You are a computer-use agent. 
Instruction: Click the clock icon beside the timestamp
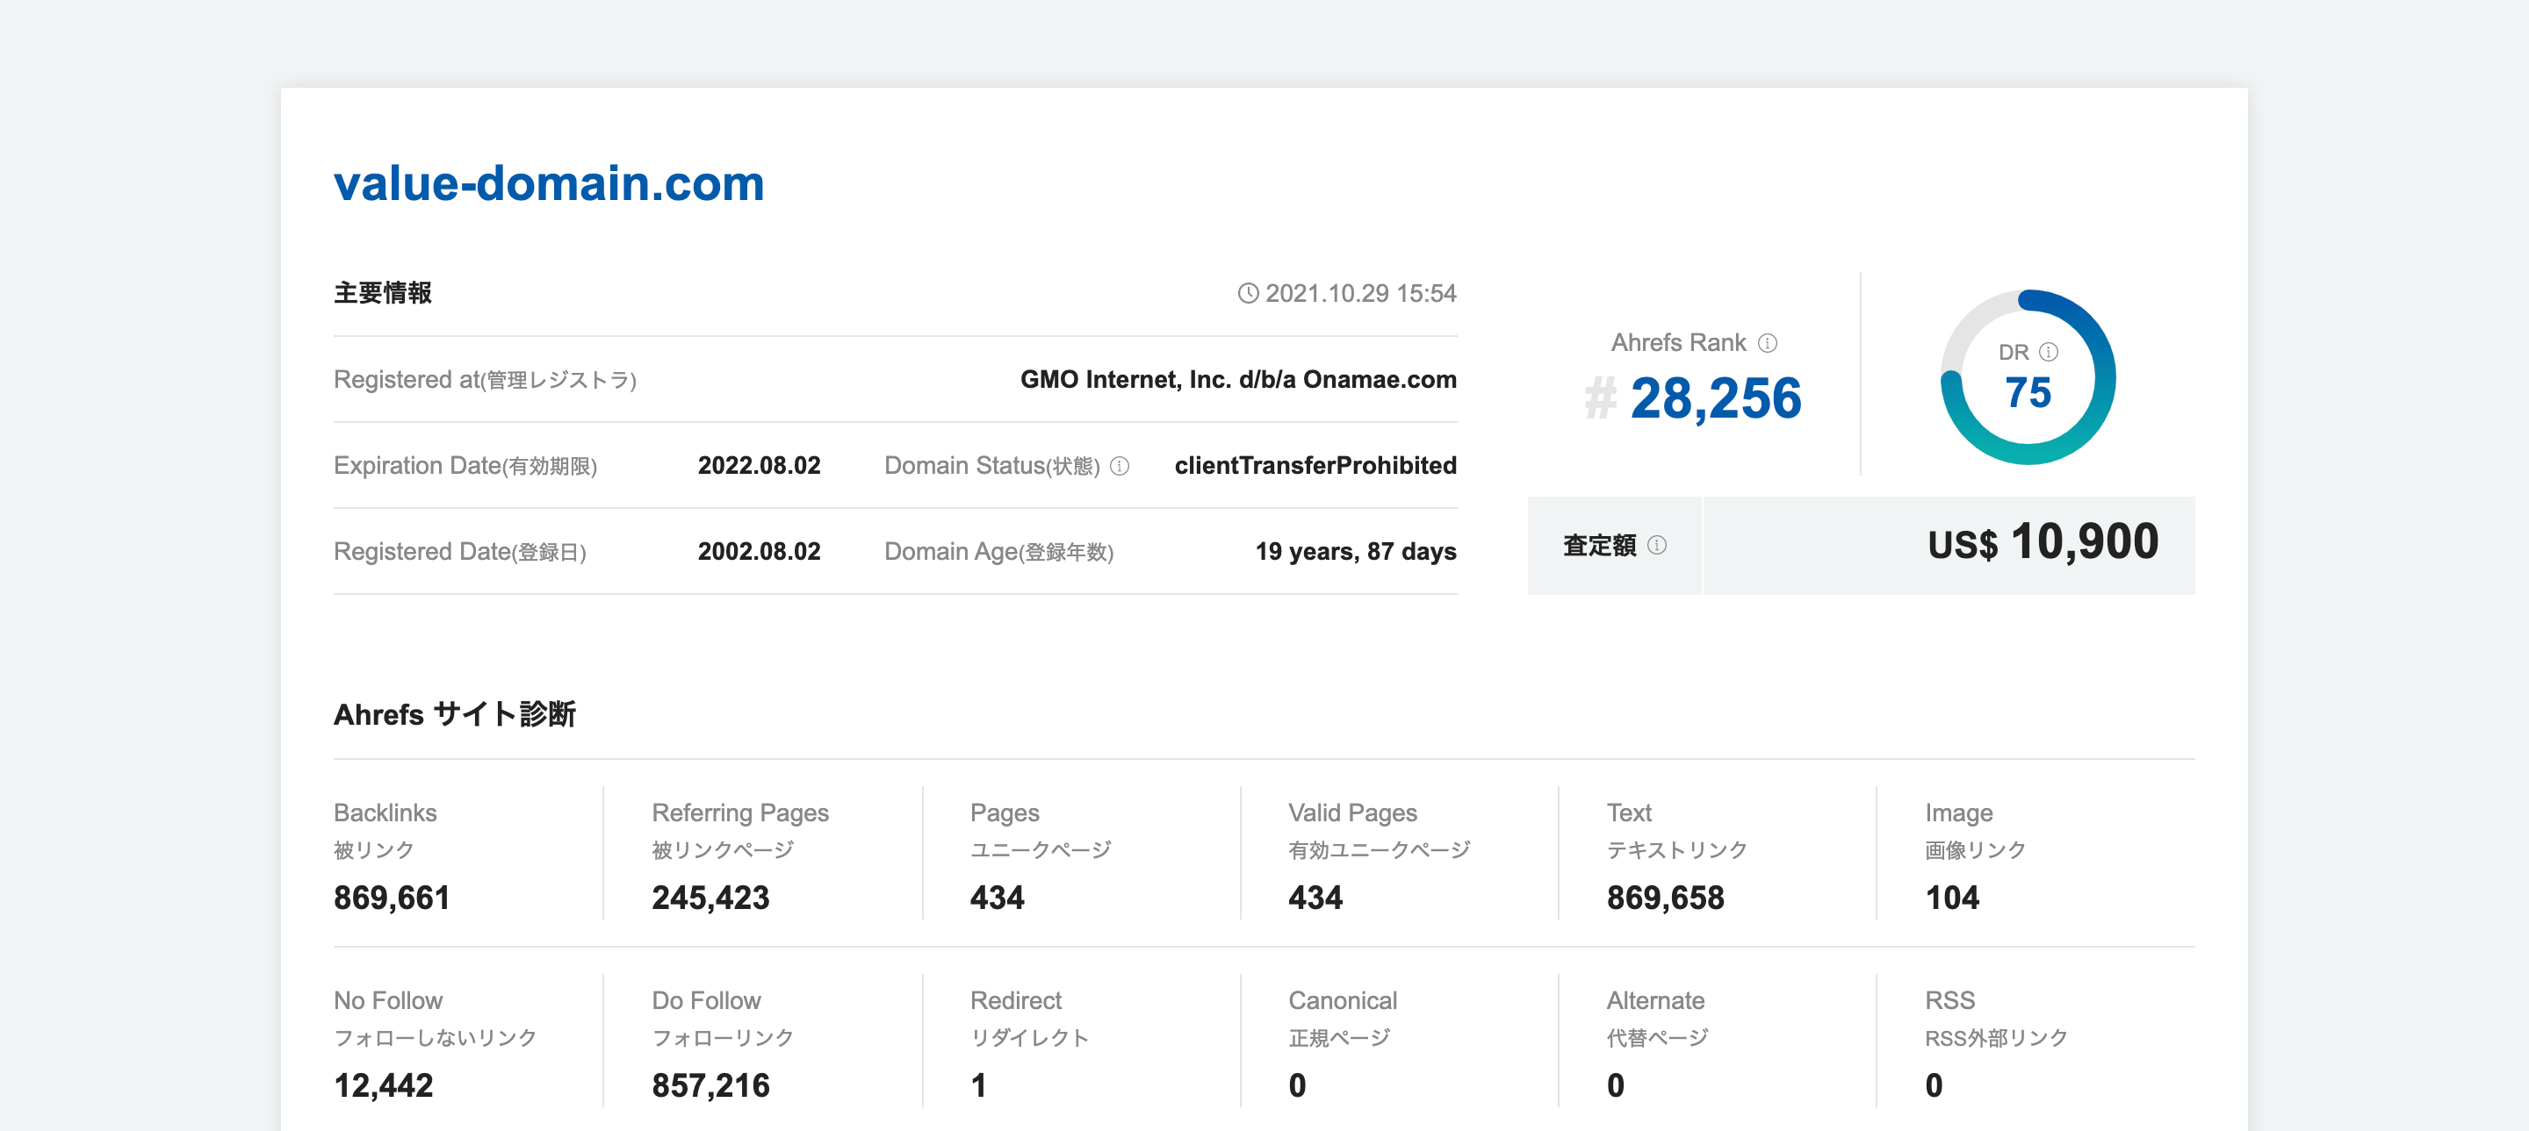(1247, 293)
